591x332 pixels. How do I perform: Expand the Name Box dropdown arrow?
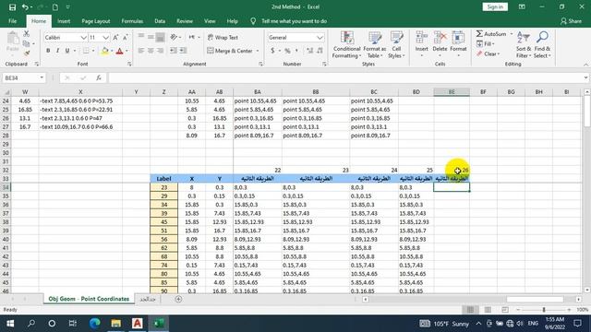(x=42, y=77)
